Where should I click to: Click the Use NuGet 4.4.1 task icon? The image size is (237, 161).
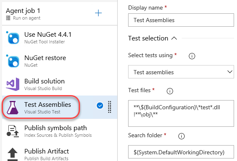[x=13, y=38]
